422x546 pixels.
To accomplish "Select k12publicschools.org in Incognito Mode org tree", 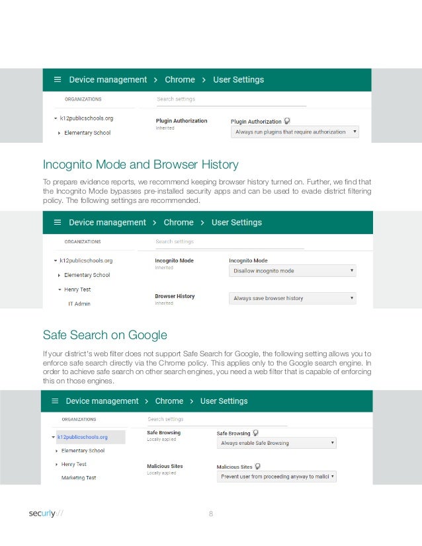I will pyautogui.click(x=86, y=260).
